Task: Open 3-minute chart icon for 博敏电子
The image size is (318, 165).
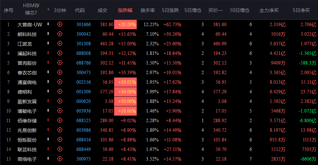Action: 60,111
